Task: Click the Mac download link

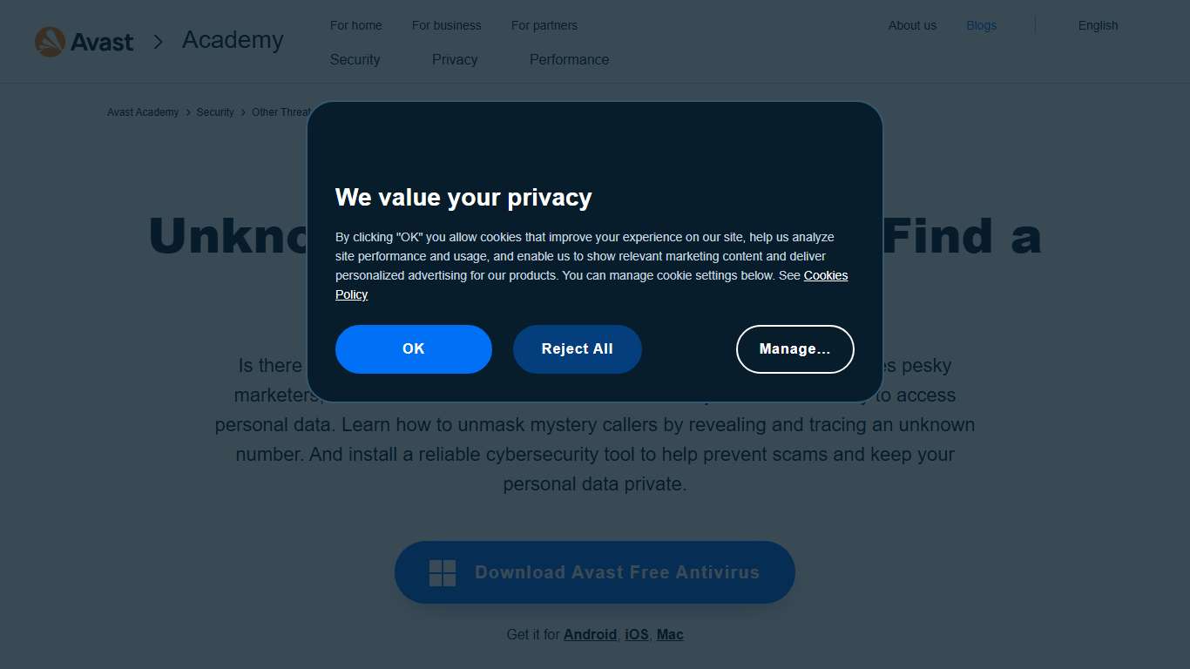Action: click(x=670, y=634)
